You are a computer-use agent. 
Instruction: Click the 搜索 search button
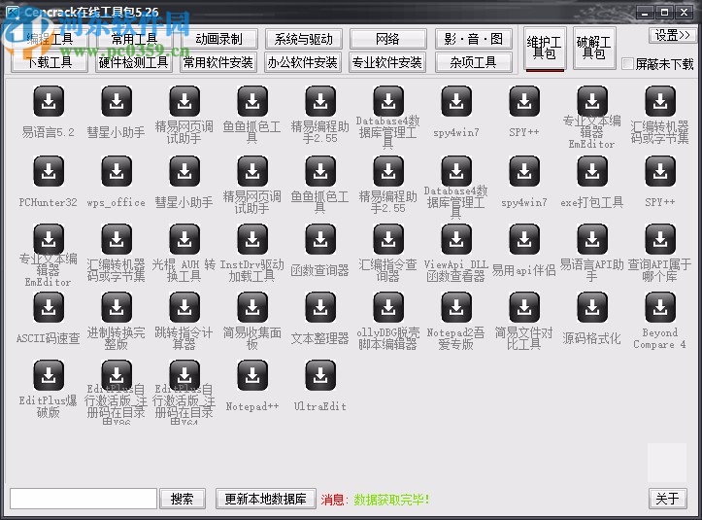pyautogui.click(x=183, y=499)
